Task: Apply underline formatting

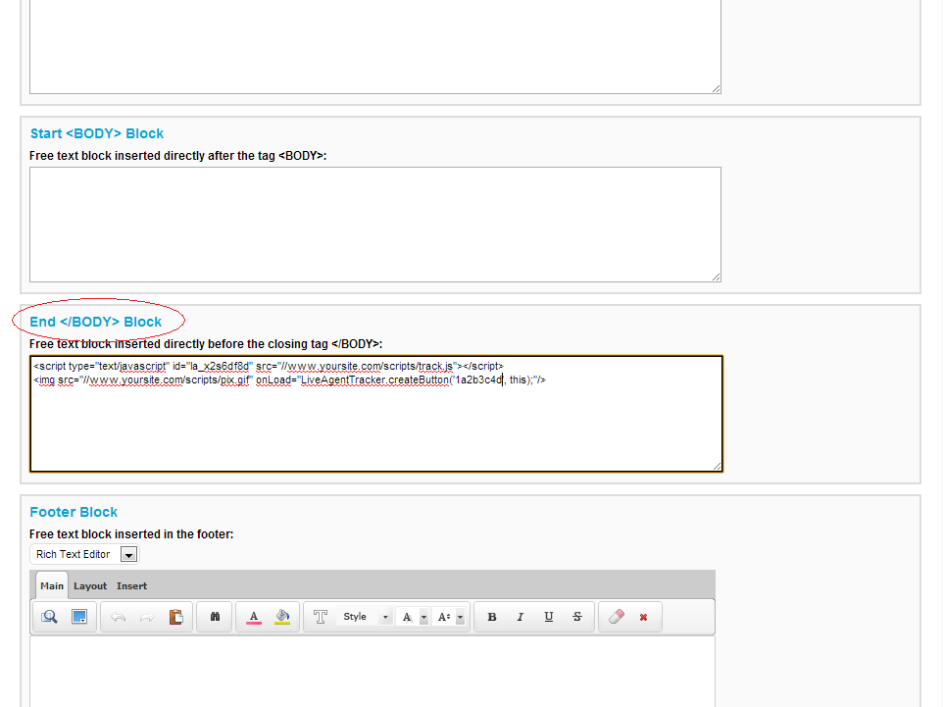Action: click(x=549, y=617)
